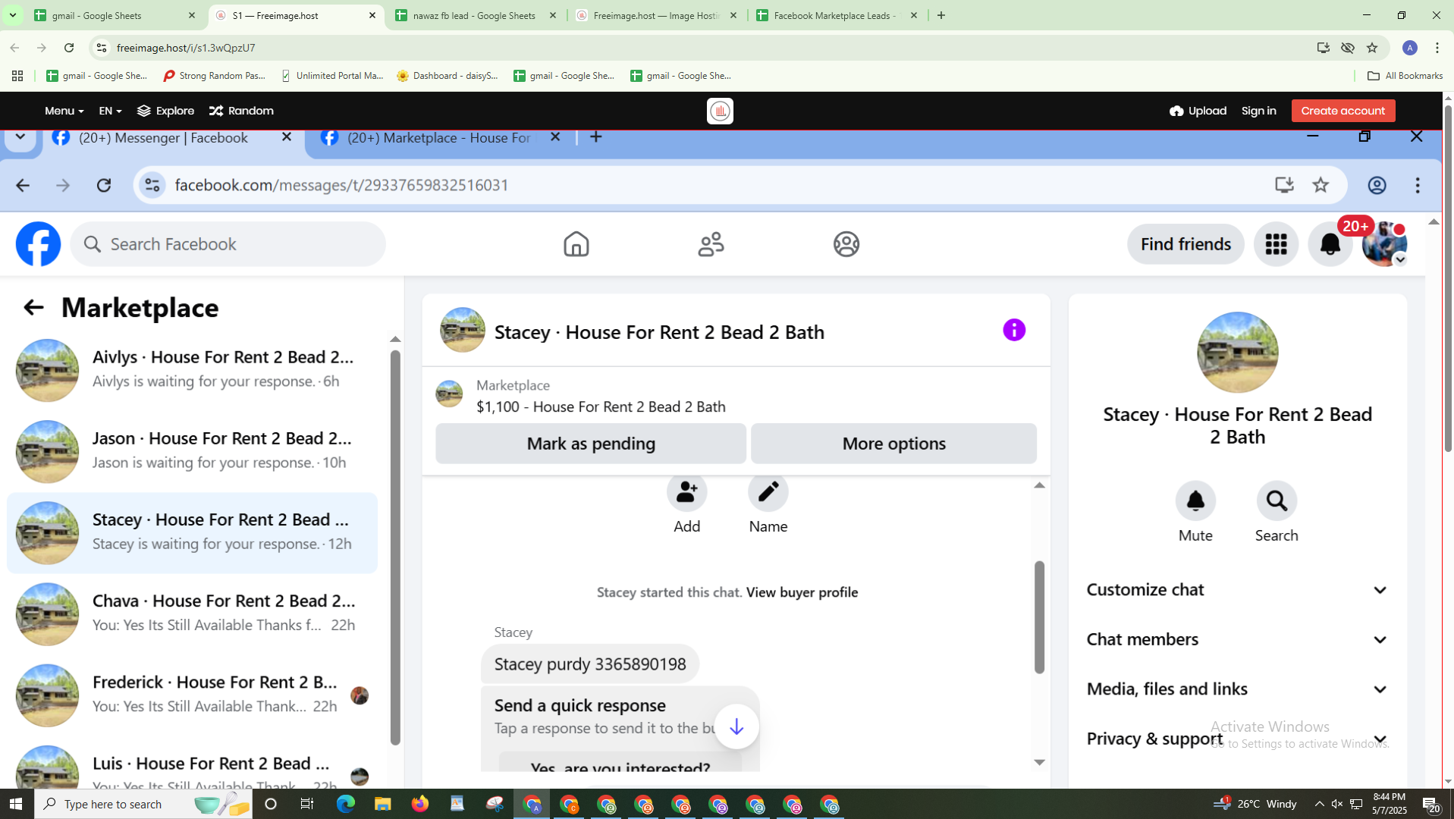The width and height of the screenshot is (1454, 819).
Task: Expand Media, files and links section
Action: 1237,689
